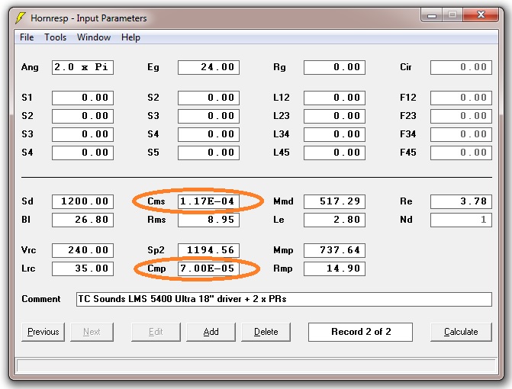Click the F45 input field
The image size is (512, 389).
(x=461, y=153)
